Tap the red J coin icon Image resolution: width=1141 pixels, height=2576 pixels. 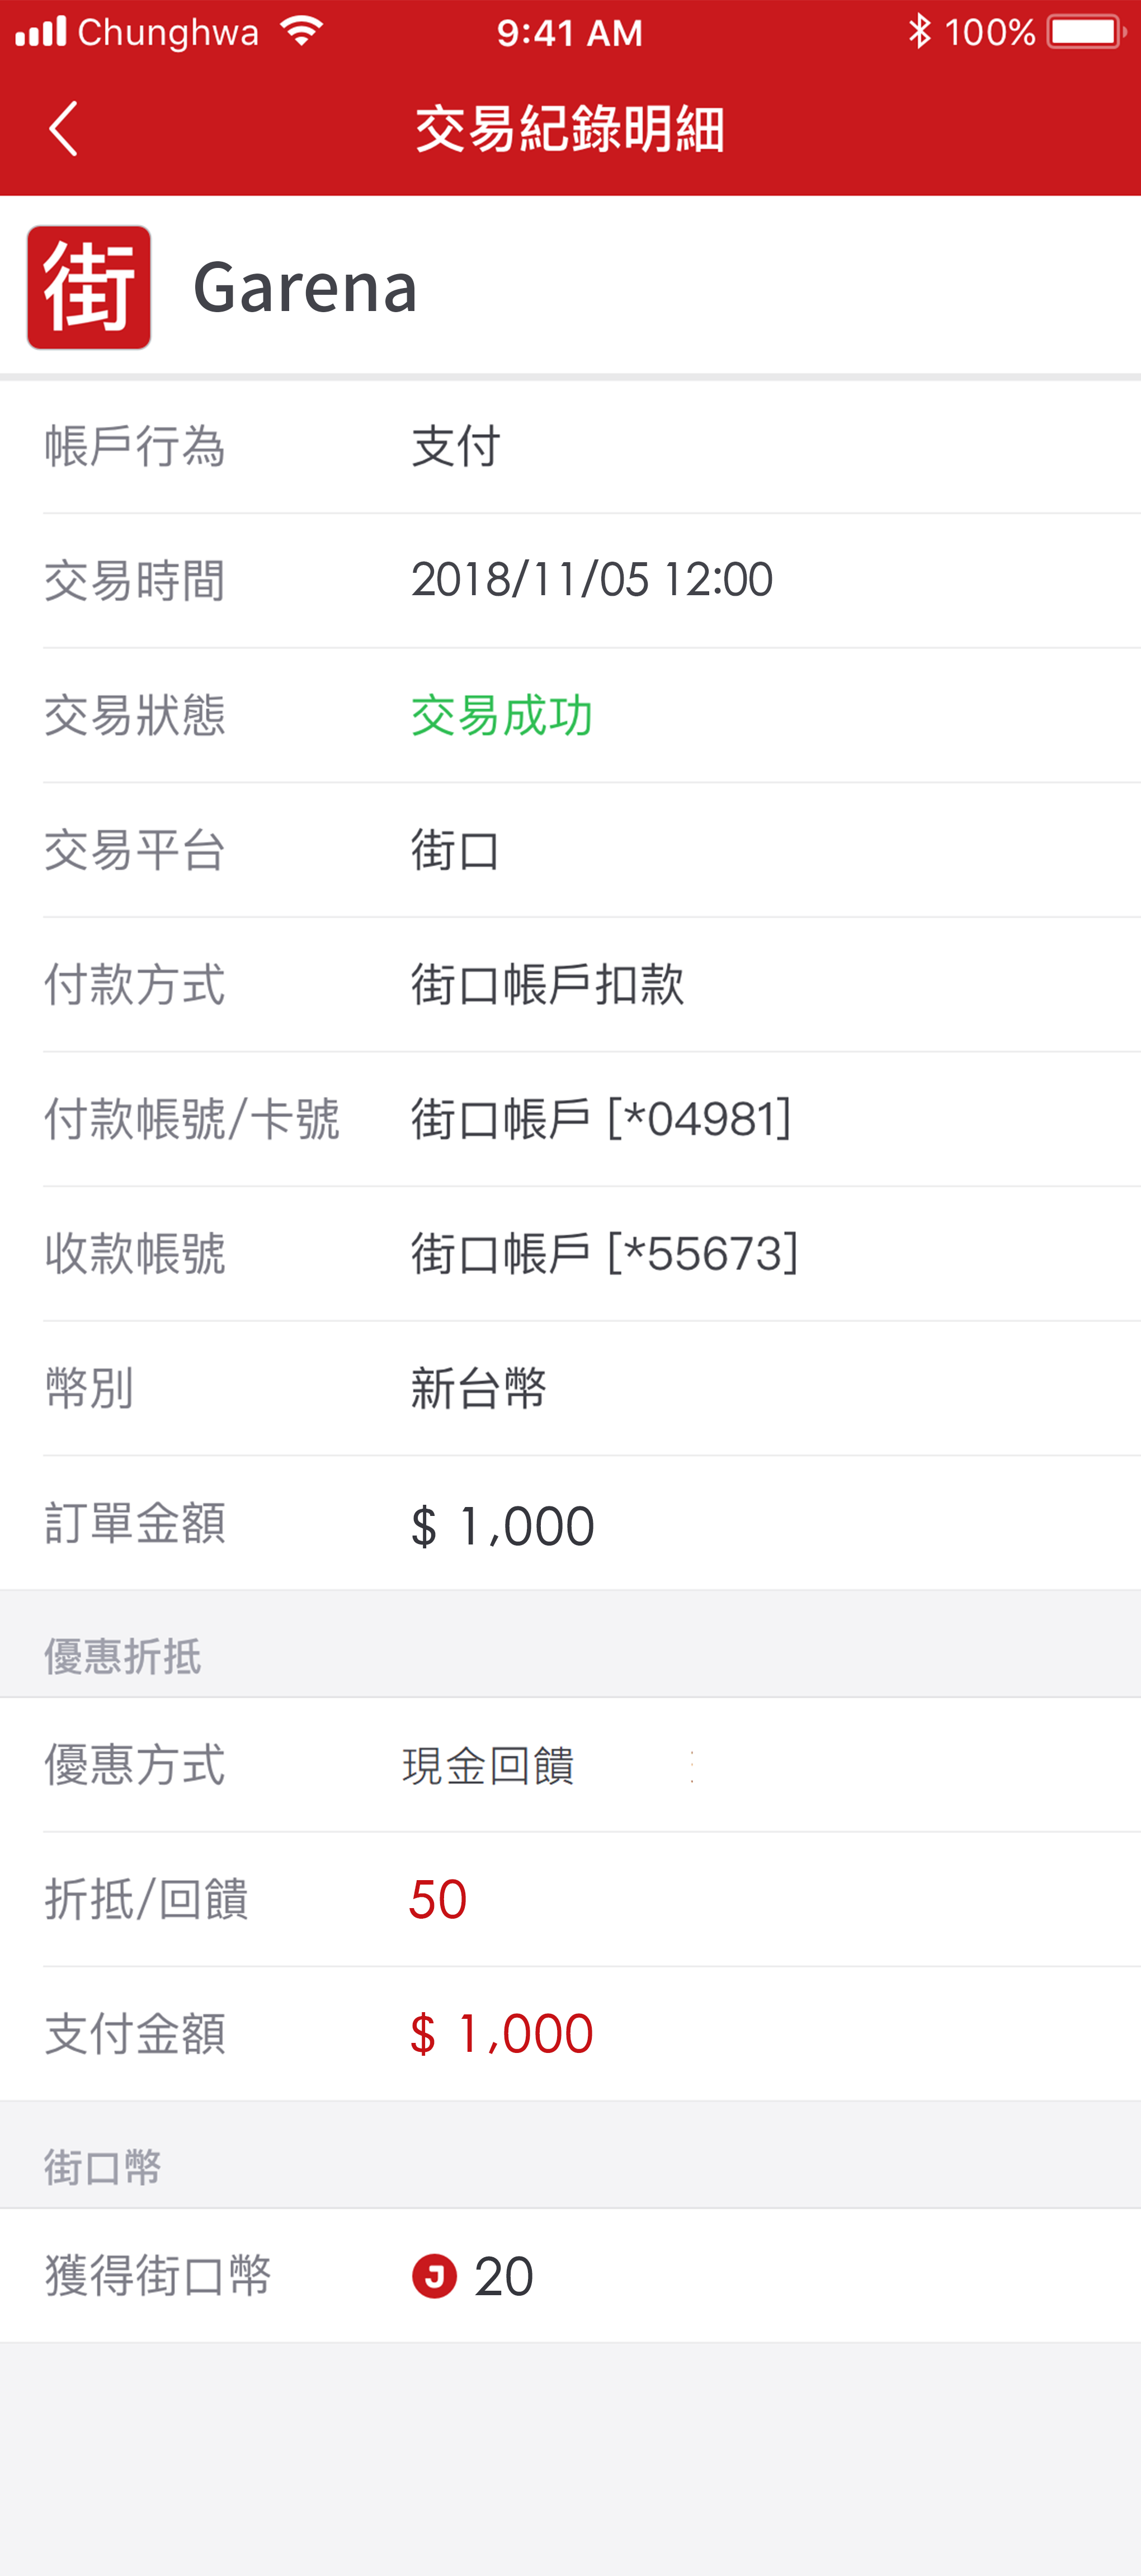point(434,2276)
